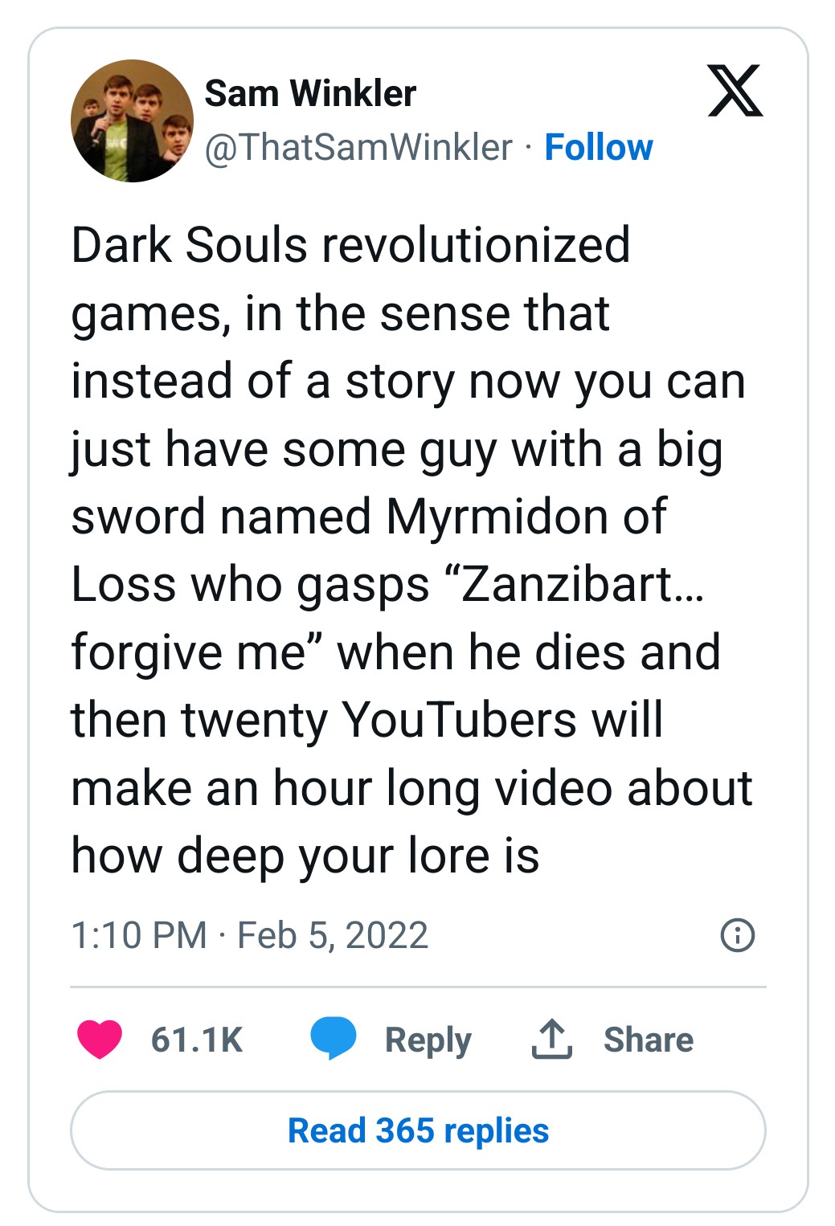This screenshot has height=1226, width=835.
Task: Open the Read 365 replies button
Action: pyautogui.click(x=418, y=1130)
